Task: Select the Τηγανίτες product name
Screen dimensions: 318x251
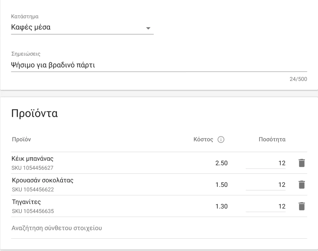Action: coord(26,202)
